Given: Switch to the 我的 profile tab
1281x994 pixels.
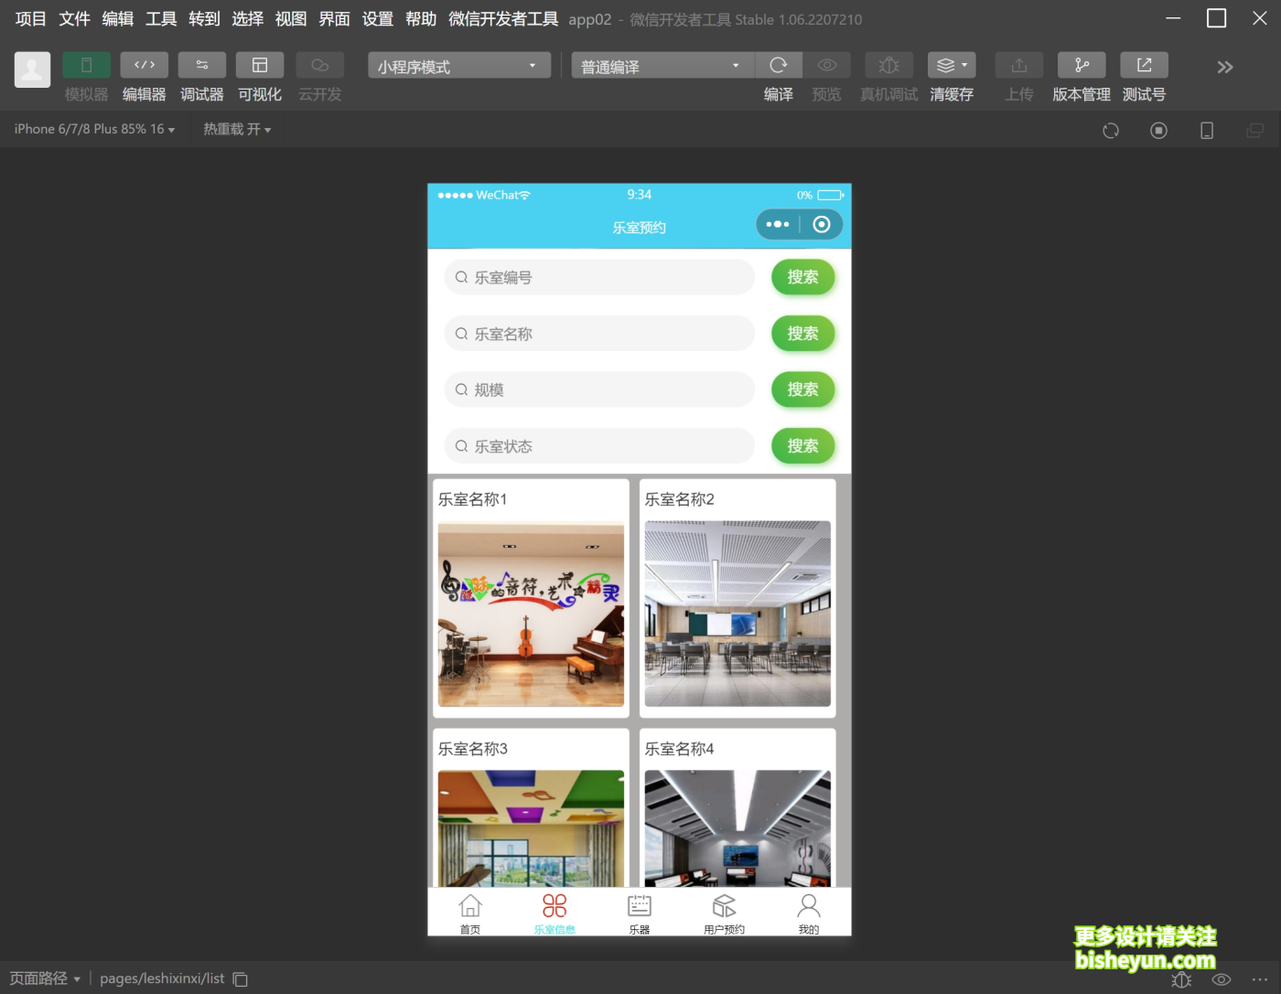Looking at the screenshot, I should (x=809, y=913).
